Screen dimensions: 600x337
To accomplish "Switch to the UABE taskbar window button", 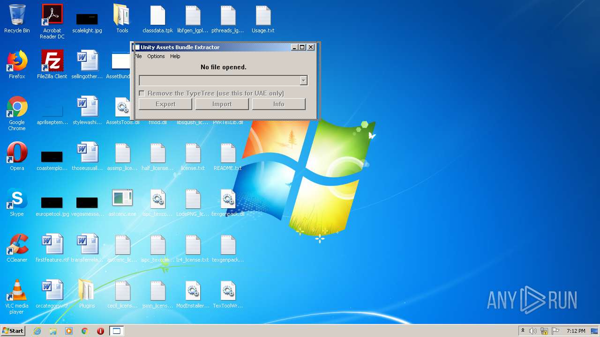I will (116, 331).
